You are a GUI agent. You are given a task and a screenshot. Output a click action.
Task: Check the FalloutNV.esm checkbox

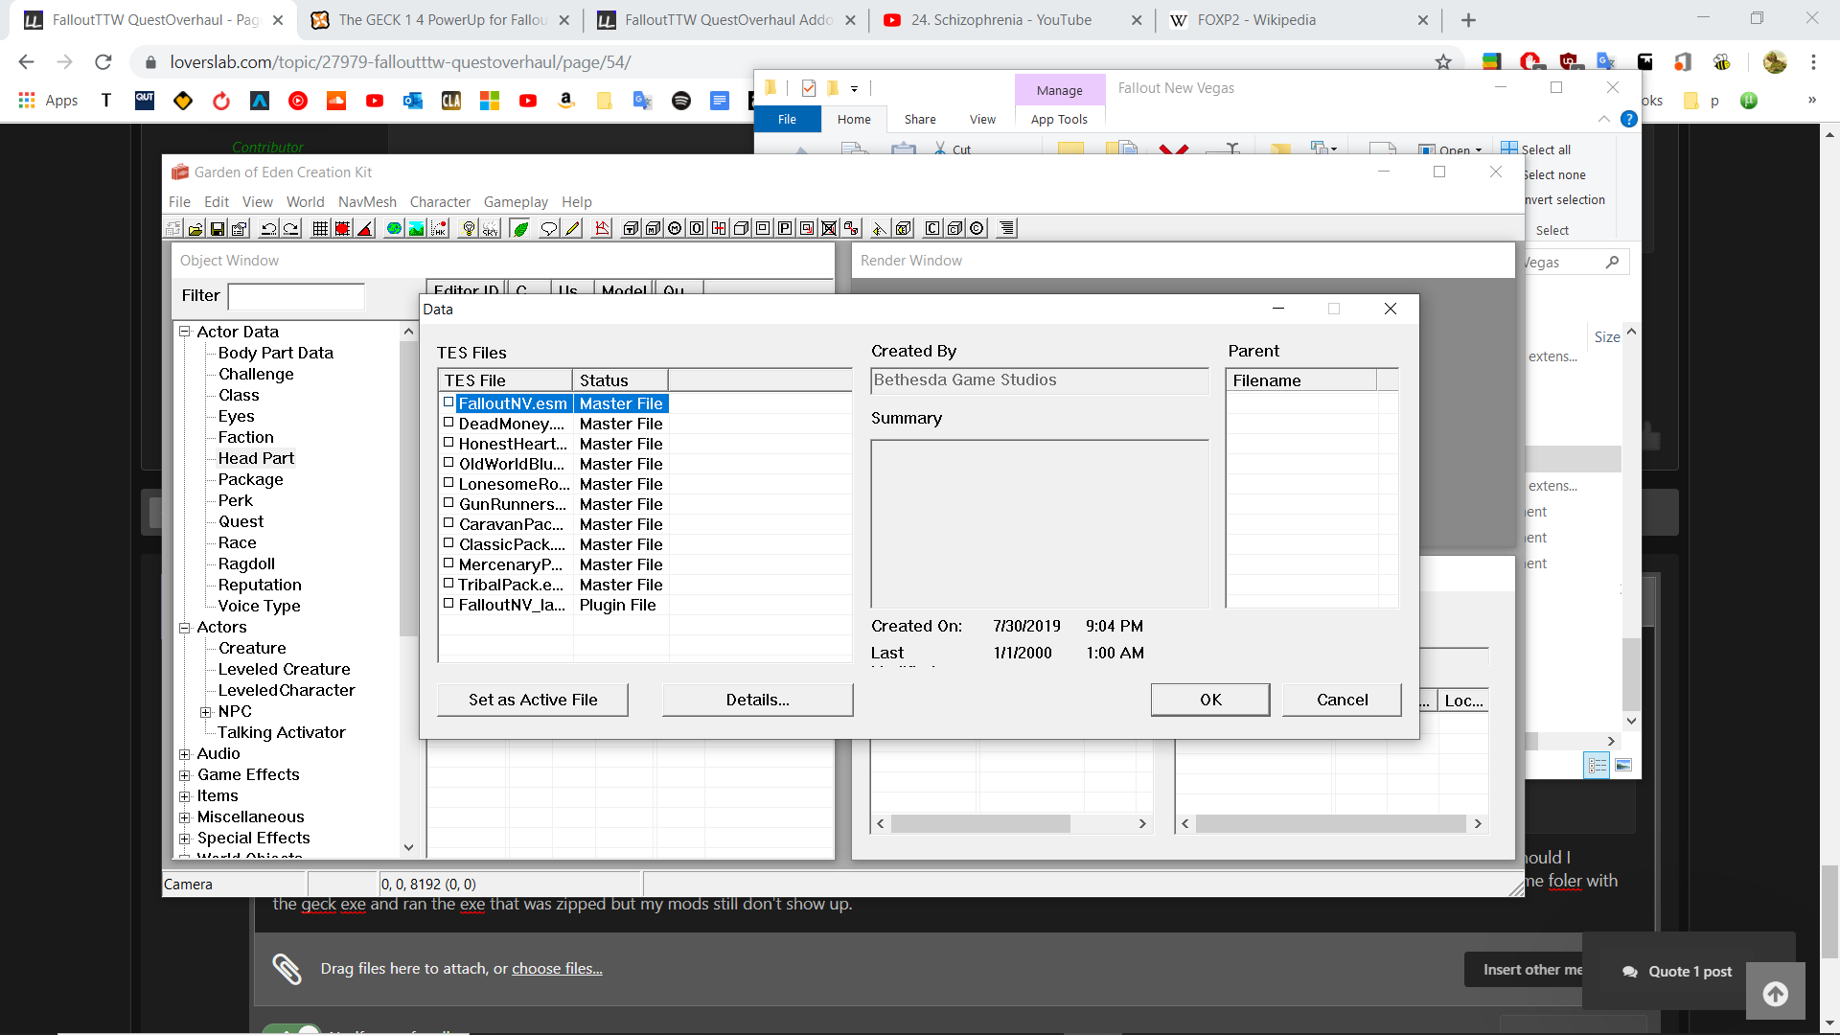click(448, 402)
